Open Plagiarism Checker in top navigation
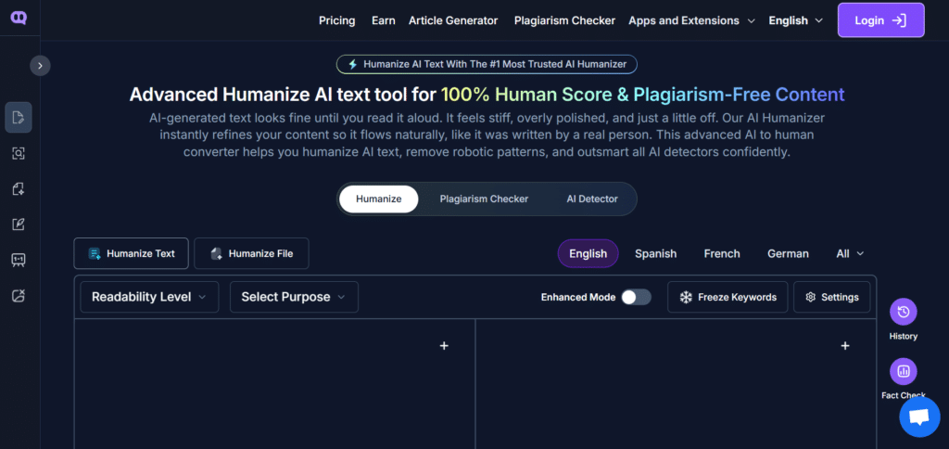Viewport: 949px width, 449px height. 564,20
